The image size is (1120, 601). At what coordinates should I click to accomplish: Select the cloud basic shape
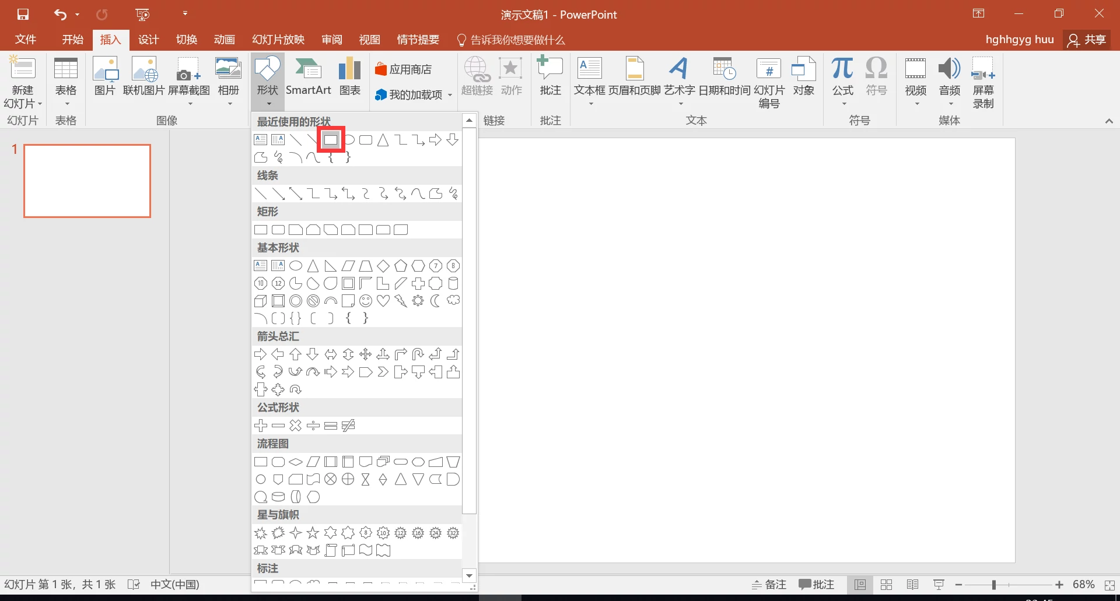click(453, 301)
